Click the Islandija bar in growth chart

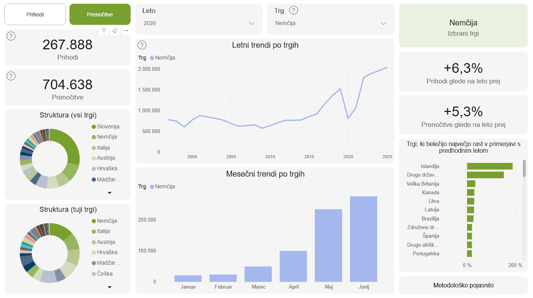click(x=489, y=166)
